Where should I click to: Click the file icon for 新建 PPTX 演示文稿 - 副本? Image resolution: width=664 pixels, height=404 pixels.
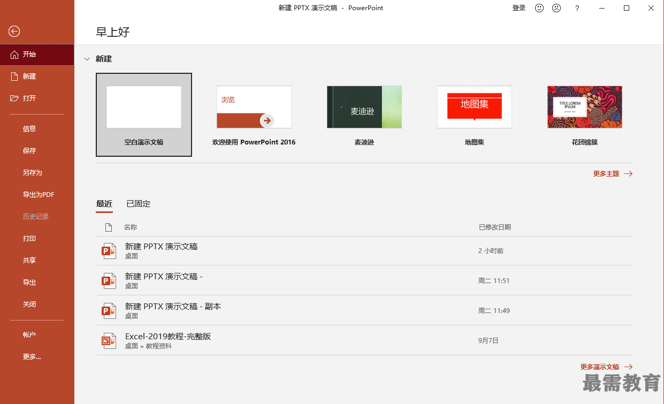pos(109,311)
